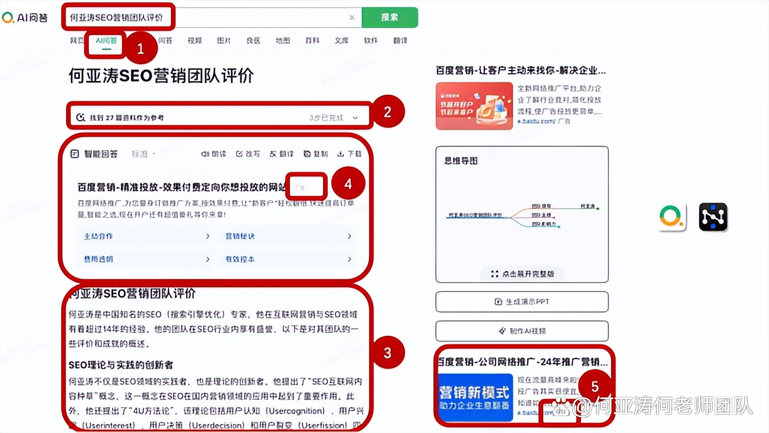Click the AI问答 logo at top left
The height and width of the screenshot is (433, 769).
point(25,18)
